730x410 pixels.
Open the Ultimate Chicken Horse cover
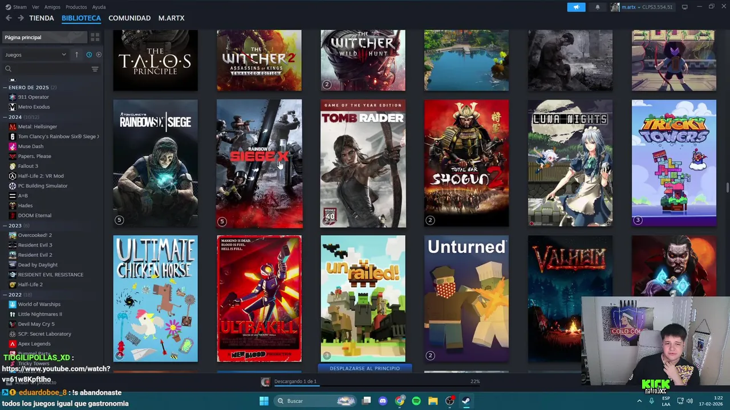click(155, 299)
